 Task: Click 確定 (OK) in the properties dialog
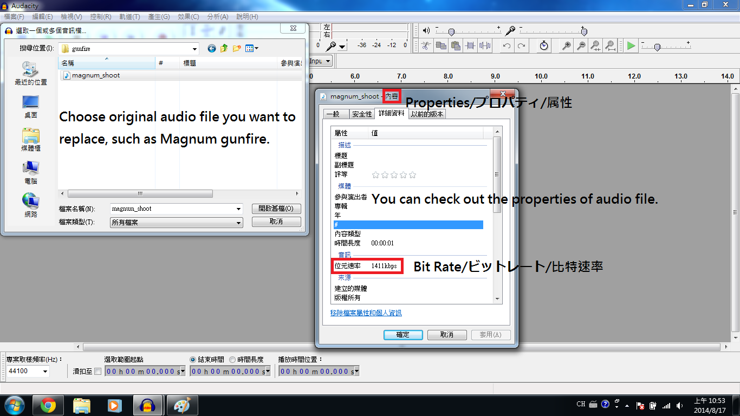[x=403, y=335]
